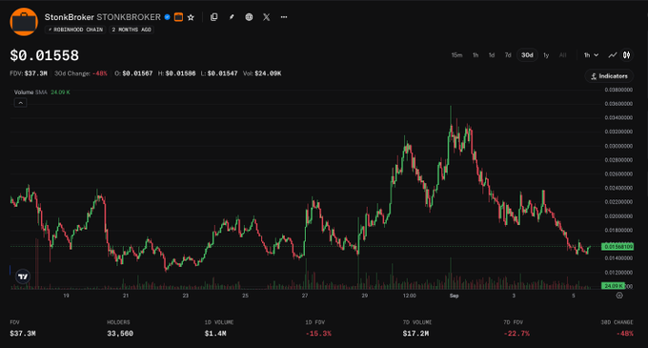Click the 0.02000000 price axis label
The image size is (648, 348).
pos(618,216)
